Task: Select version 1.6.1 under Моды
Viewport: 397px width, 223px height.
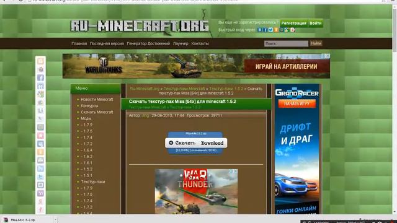Action: point(87,163)
